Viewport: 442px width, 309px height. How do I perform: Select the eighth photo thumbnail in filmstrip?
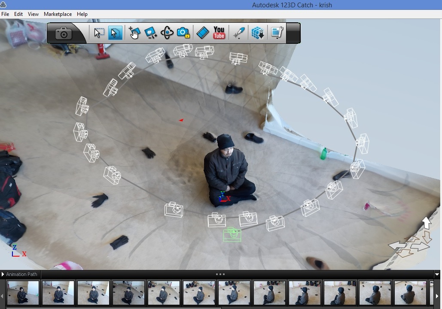tap(269, 293)
